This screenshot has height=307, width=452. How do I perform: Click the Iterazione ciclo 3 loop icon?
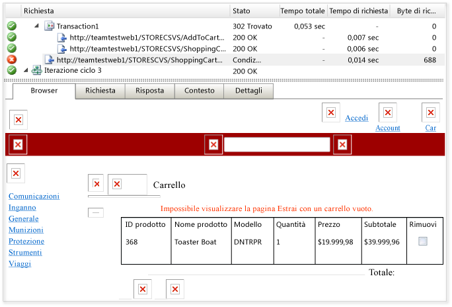click(x=36, y=70)
